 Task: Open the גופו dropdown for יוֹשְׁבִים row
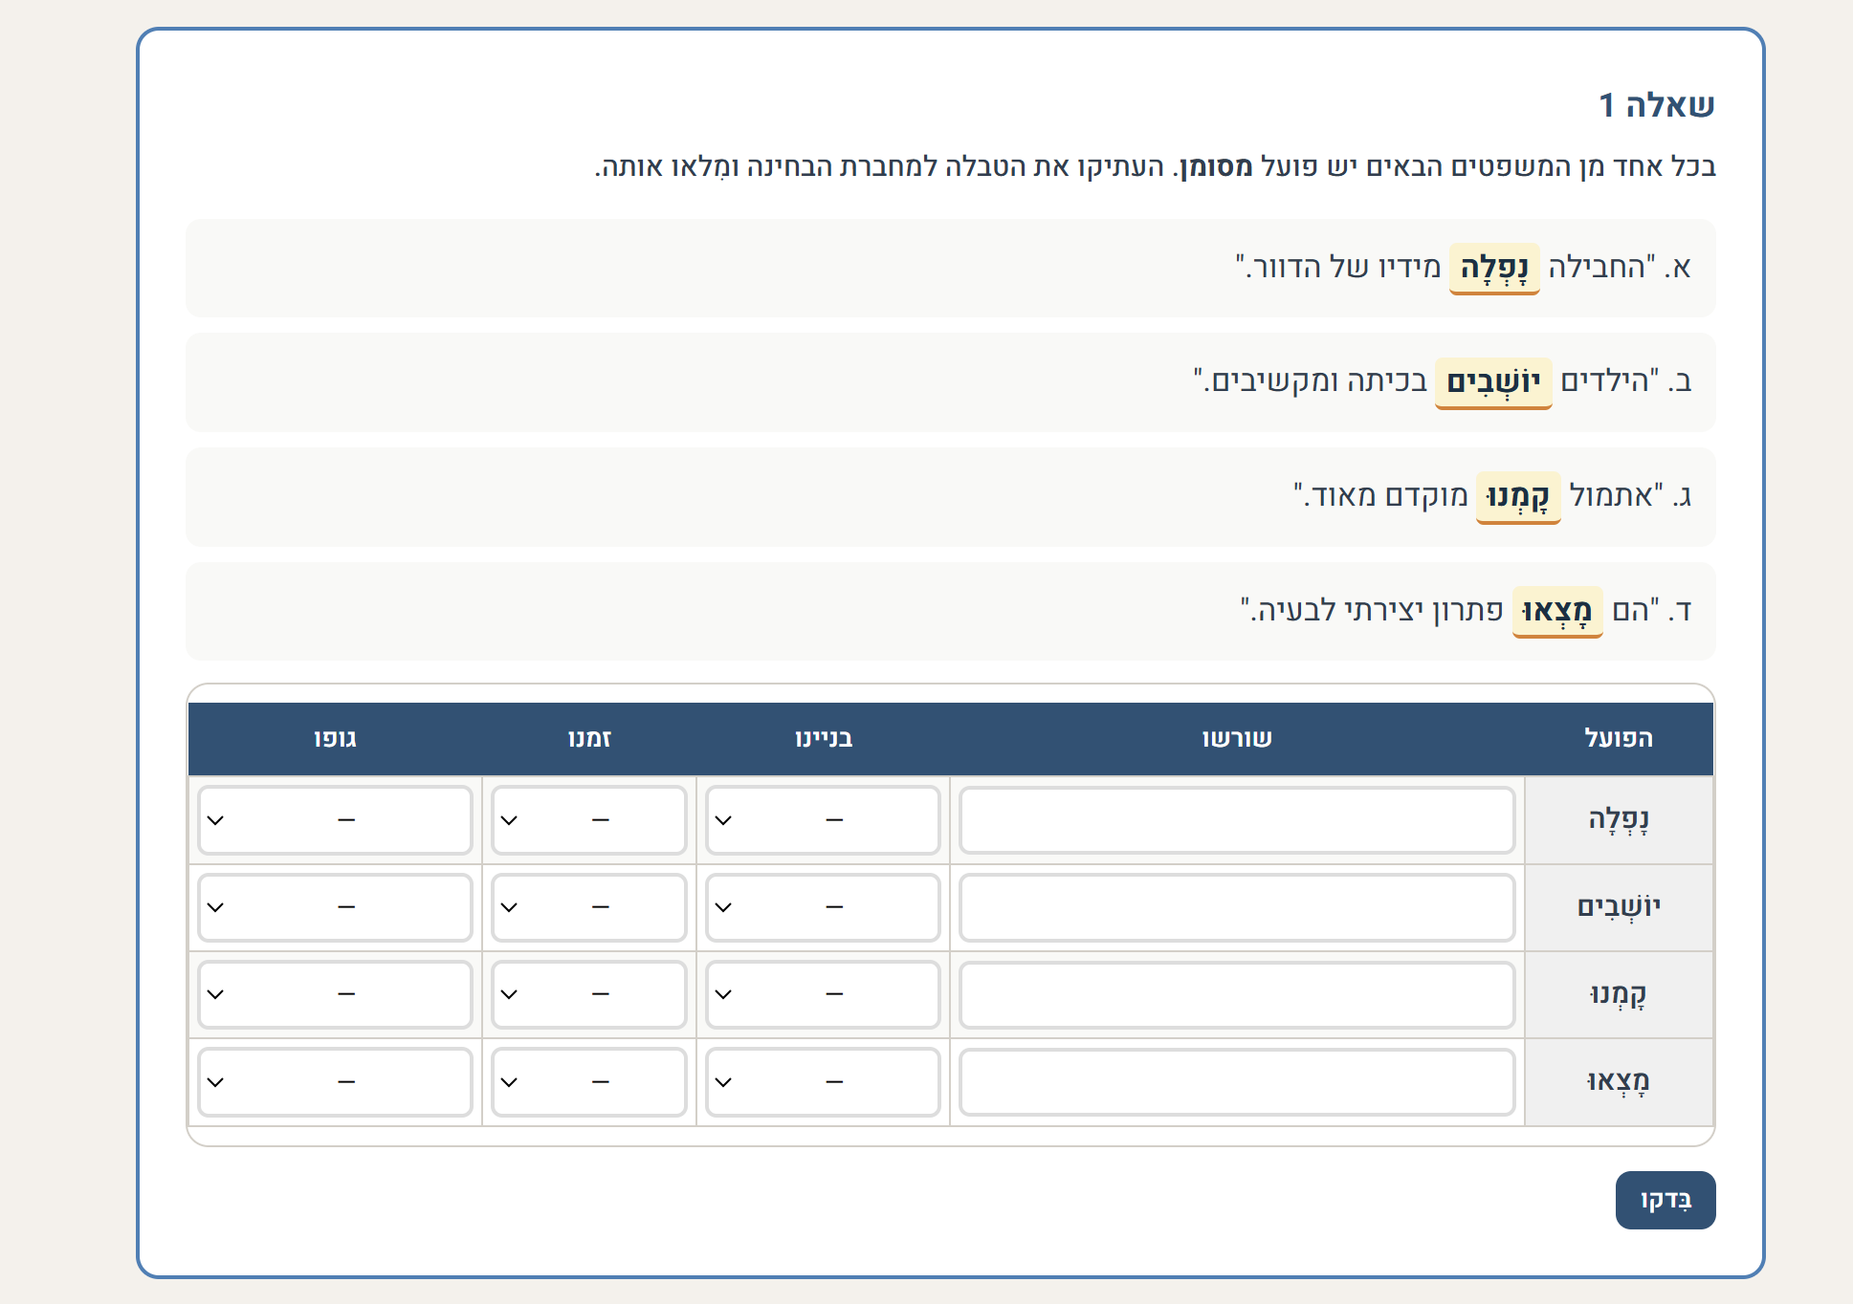(335, 907)
